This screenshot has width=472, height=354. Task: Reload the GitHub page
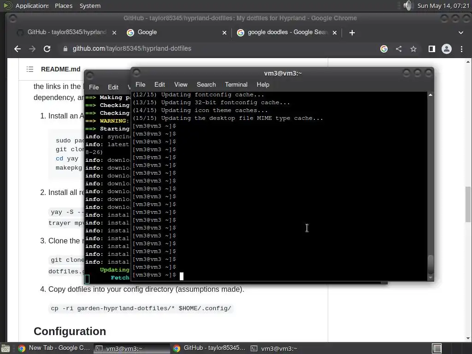point(47,49)
